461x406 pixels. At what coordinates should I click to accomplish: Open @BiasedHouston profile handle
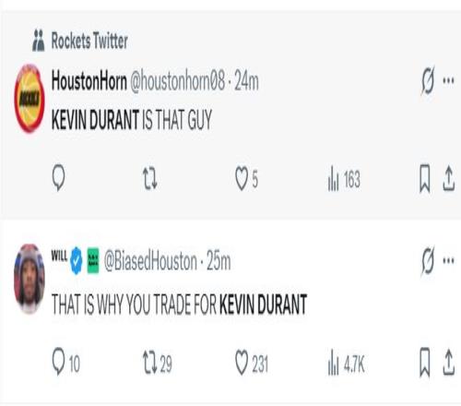point(150,261)
